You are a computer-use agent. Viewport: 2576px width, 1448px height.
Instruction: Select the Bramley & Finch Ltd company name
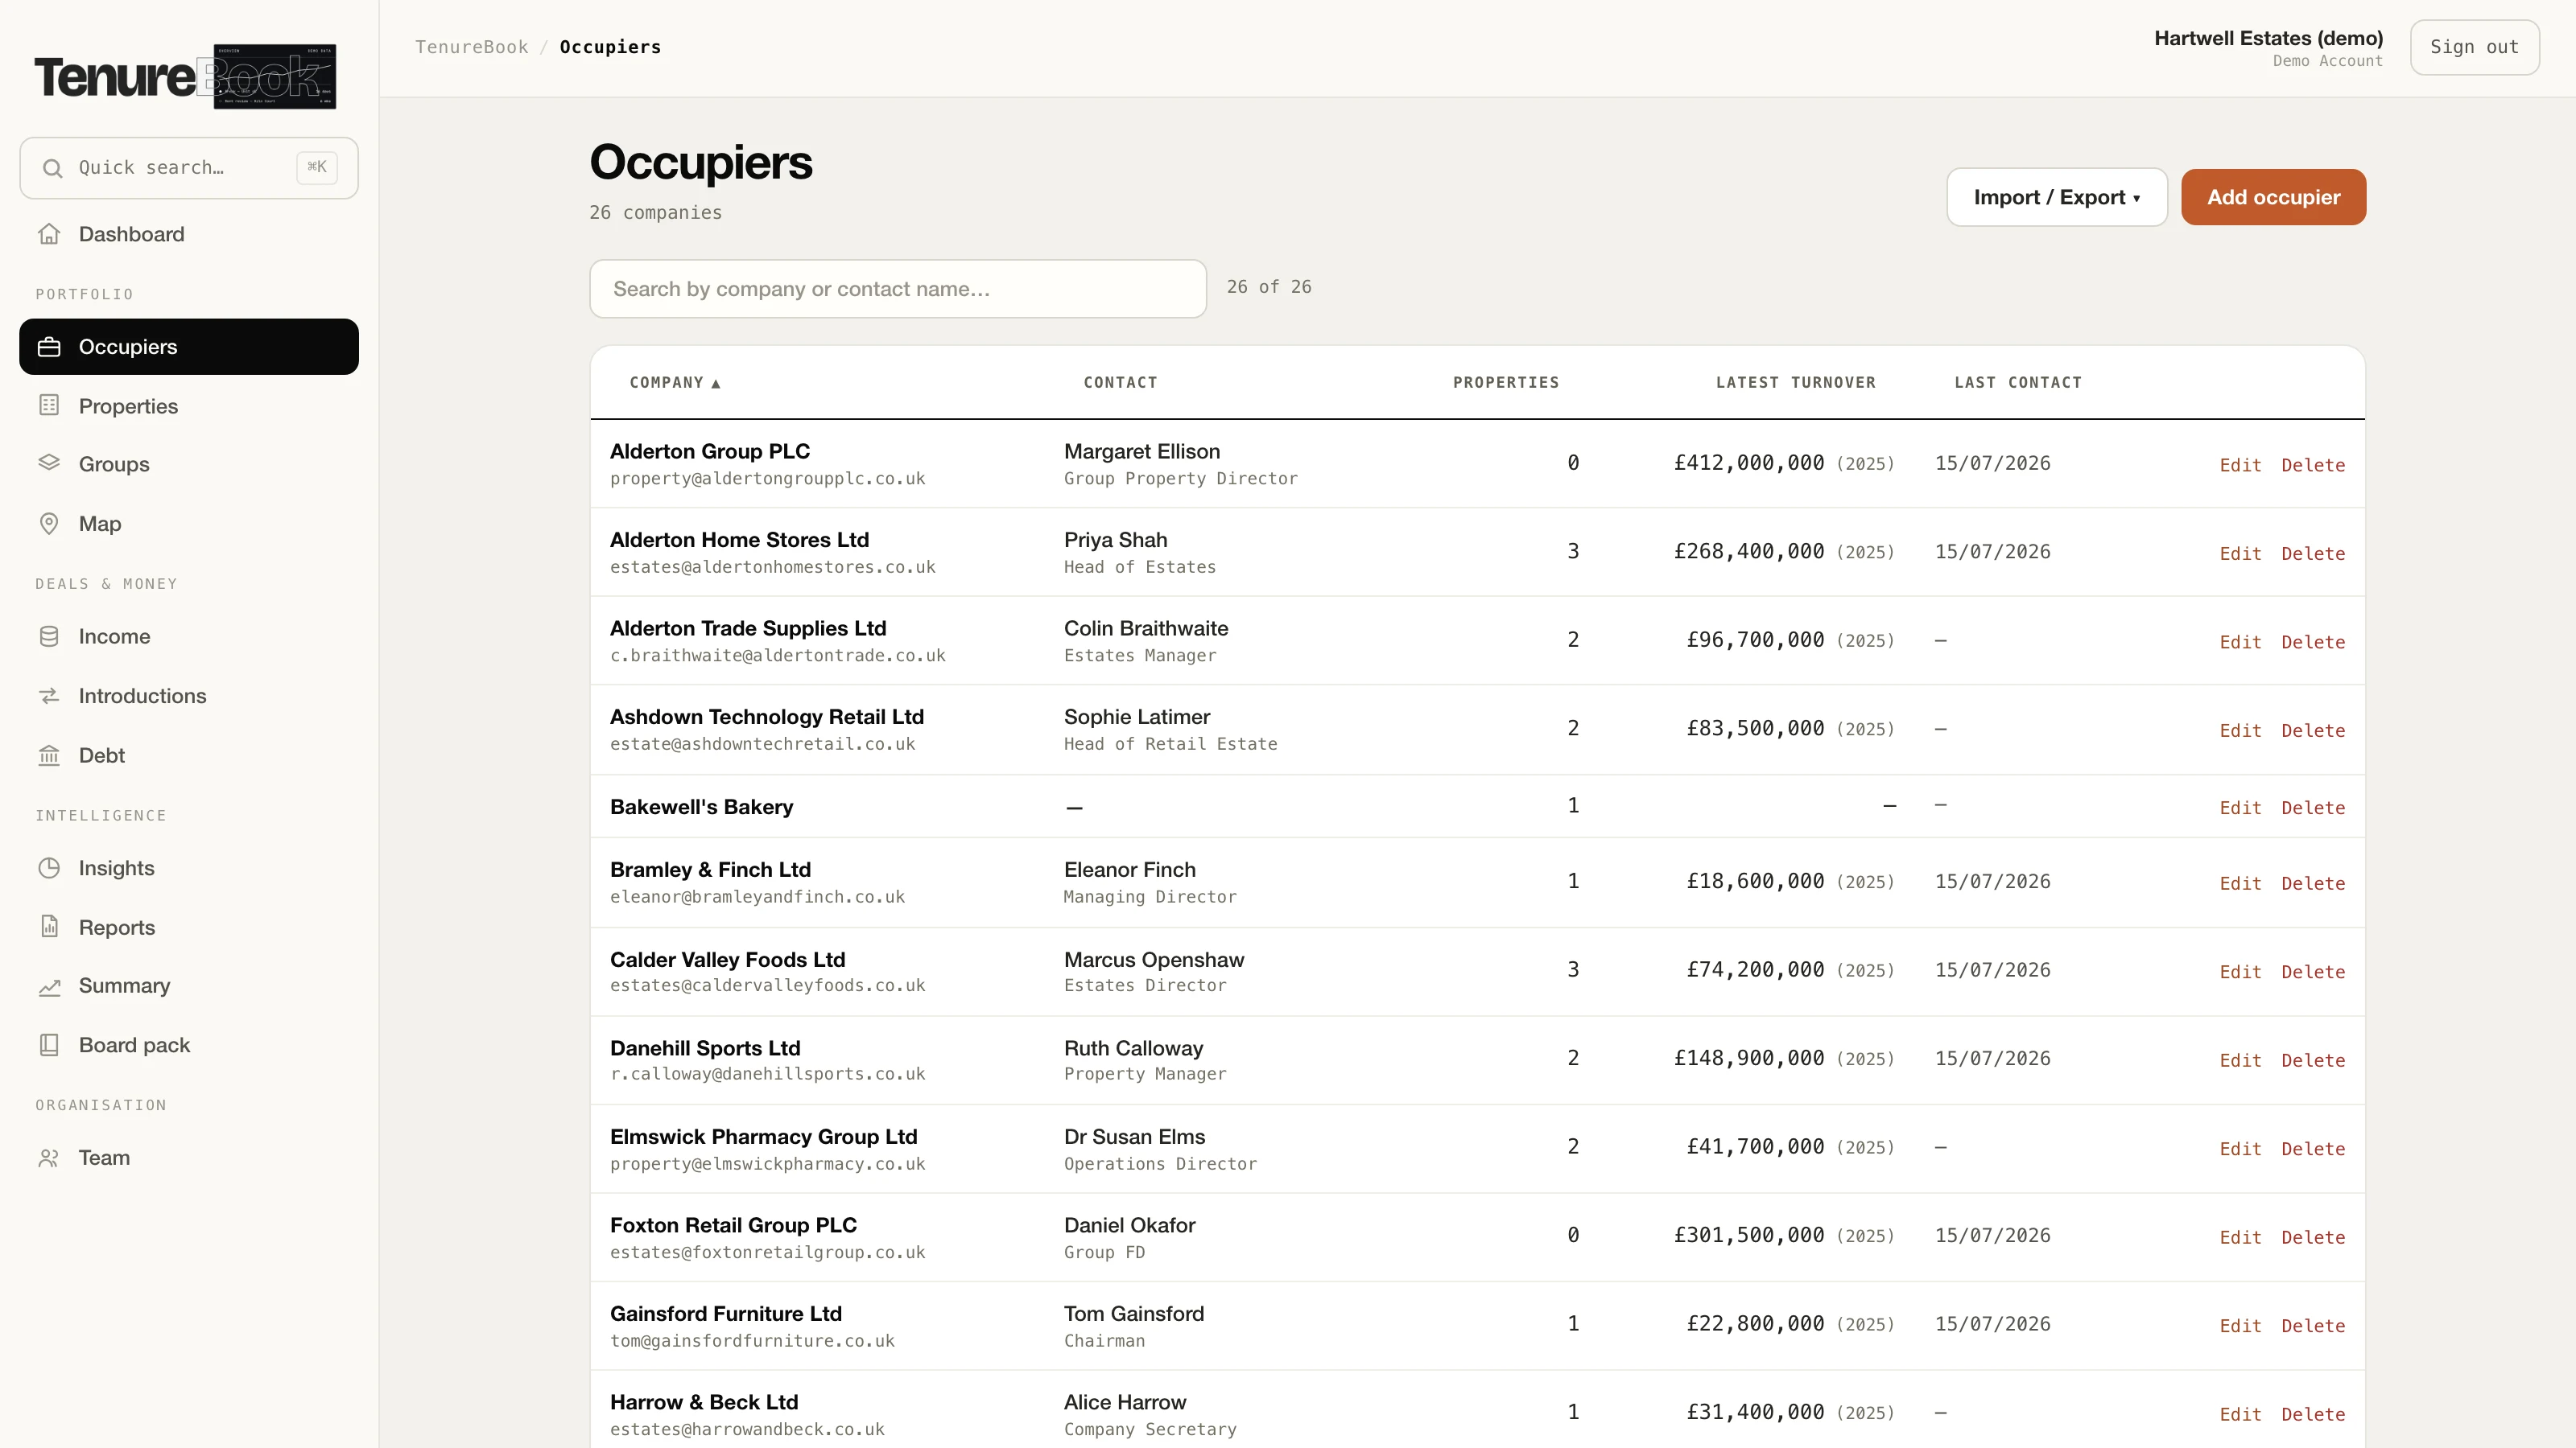point(710,870)
